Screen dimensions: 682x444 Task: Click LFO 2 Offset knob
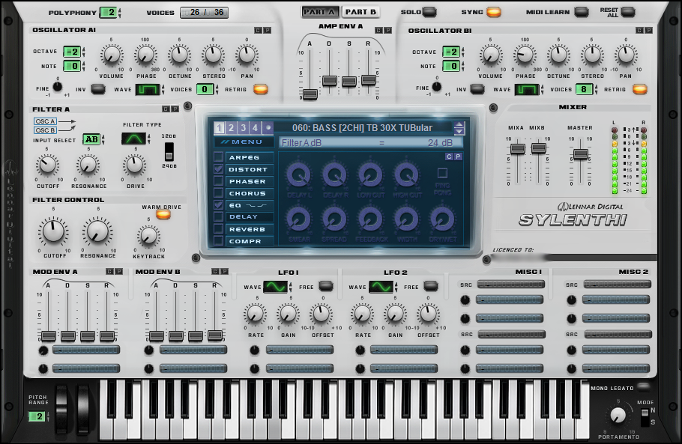[428, 314]
